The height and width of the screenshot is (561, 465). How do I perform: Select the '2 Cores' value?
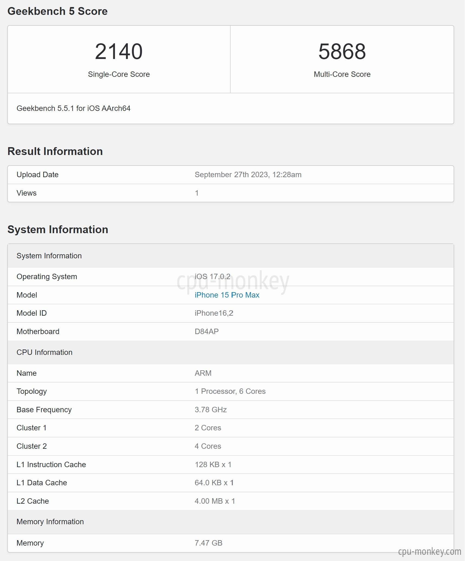[208, 428]
